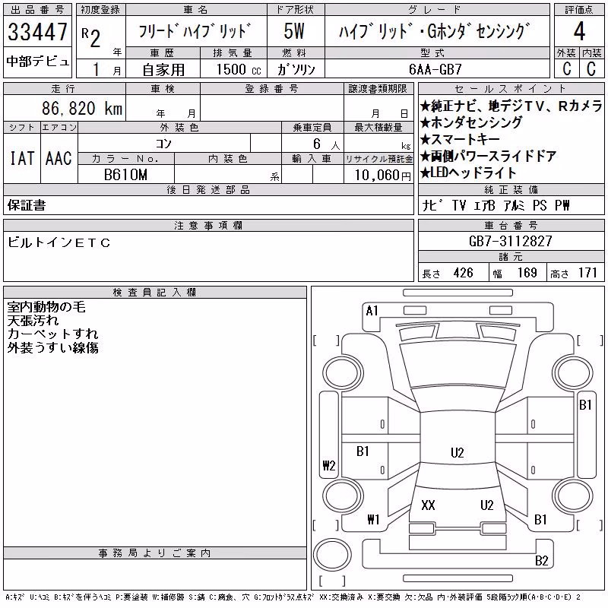Image resolution: width=608 pixels, height=608 pixels.
Task: Click sales point ホンダセンシング
Action: [x=471, y=122]
